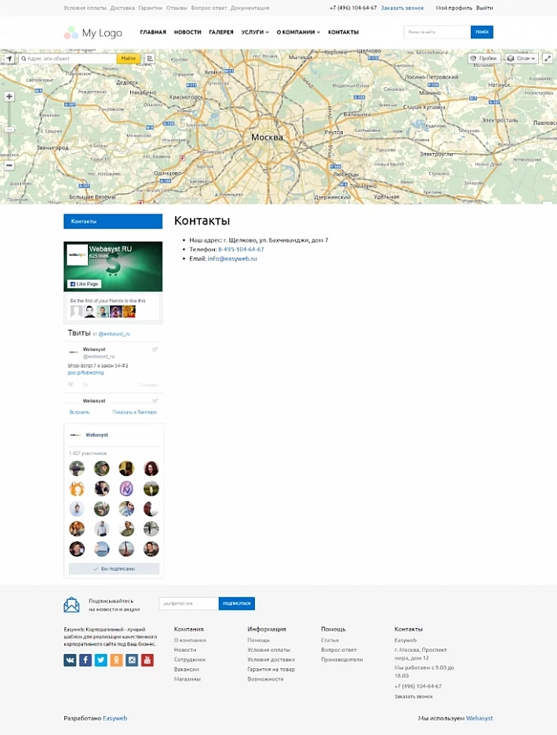Click the map zoom out minus button
This screenshot has height=735, width=557.
(x=9, y=166)
